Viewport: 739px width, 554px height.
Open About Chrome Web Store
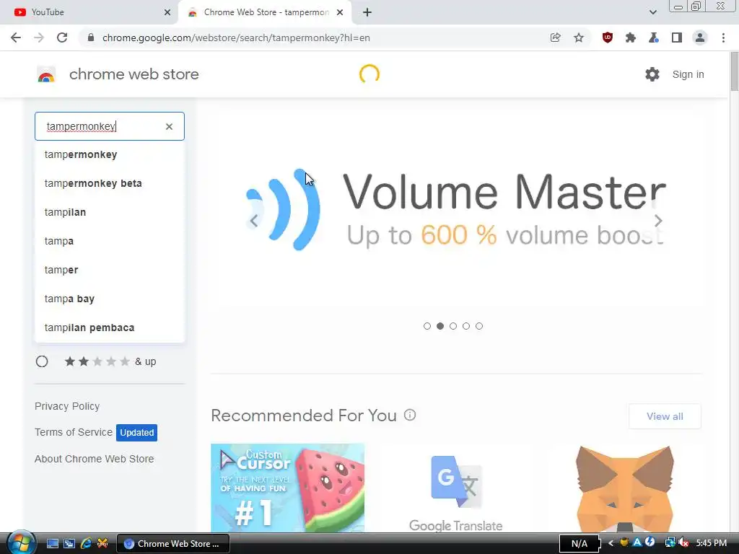pos(95,458)
